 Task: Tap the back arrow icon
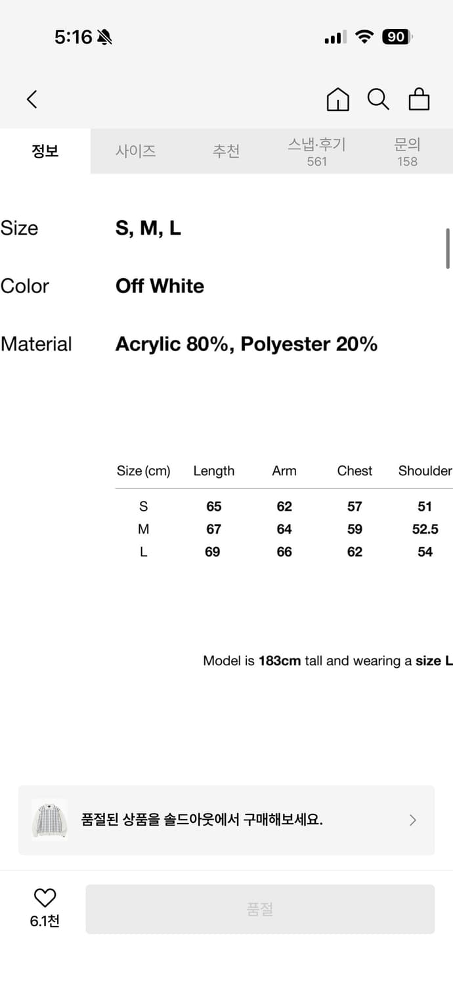tap(32, 99)
